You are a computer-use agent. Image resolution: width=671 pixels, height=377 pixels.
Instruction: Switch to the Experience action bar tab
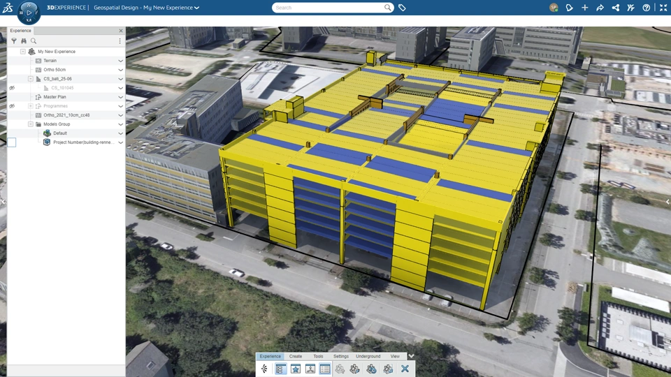(x=270, y=356)
